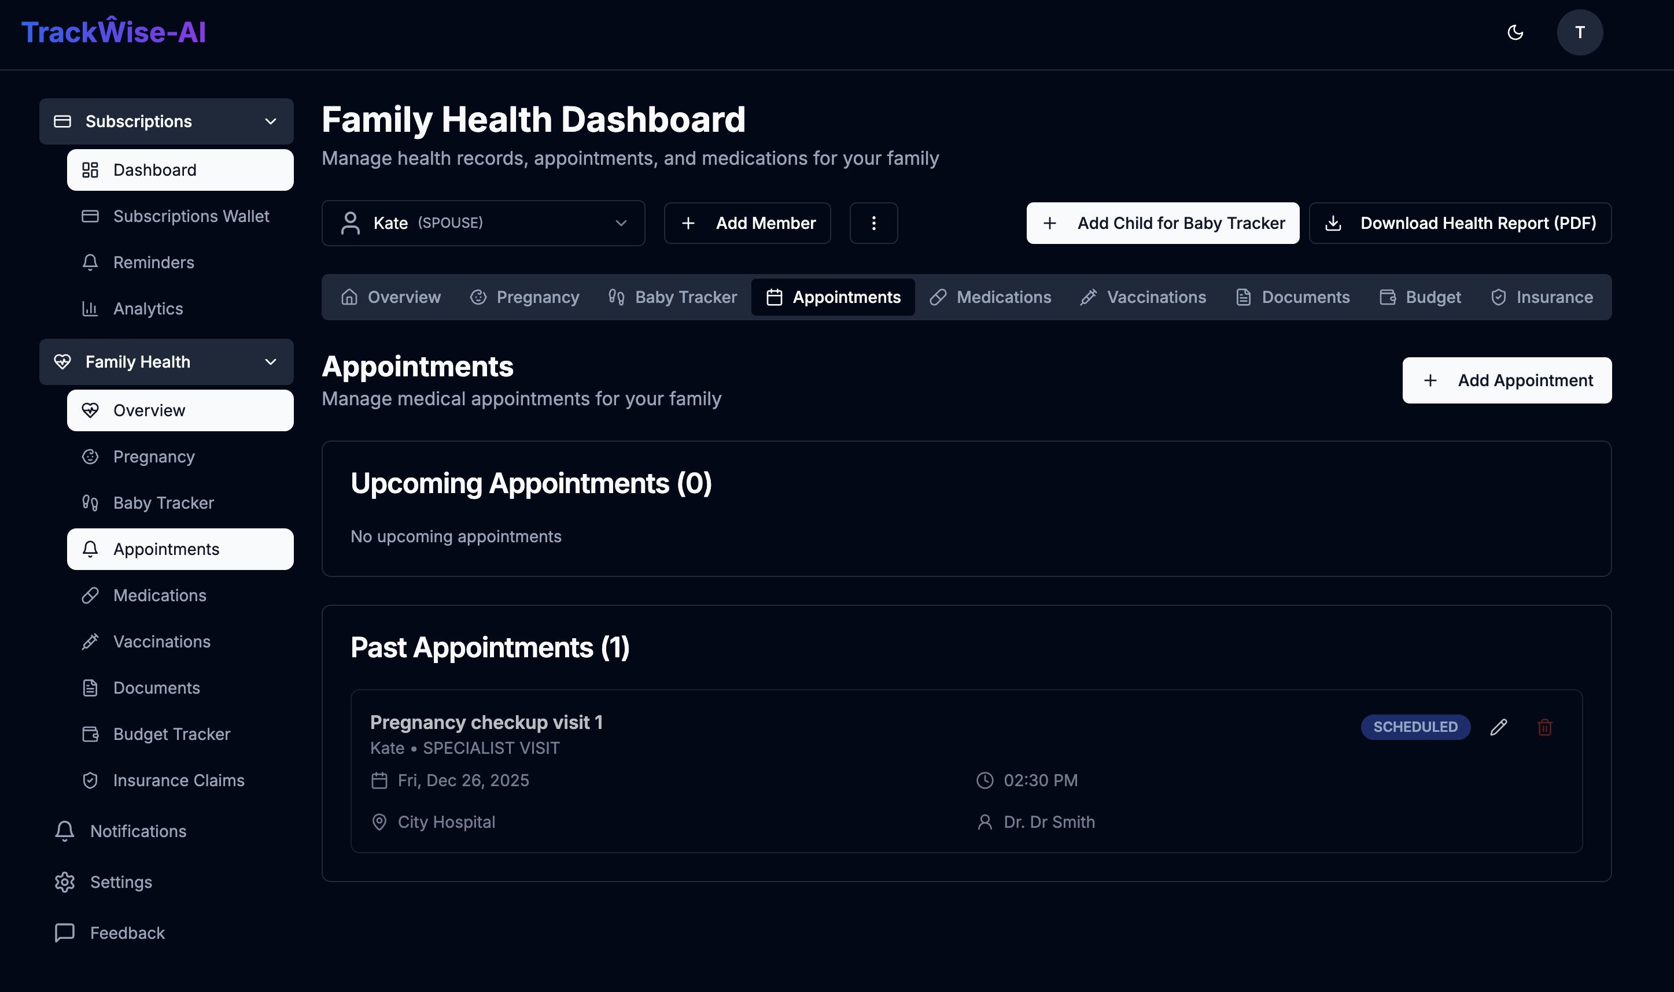Click the Notifications bell in sidebar
This screenshot has width=1674, height=992.
[x=65, y=831]
